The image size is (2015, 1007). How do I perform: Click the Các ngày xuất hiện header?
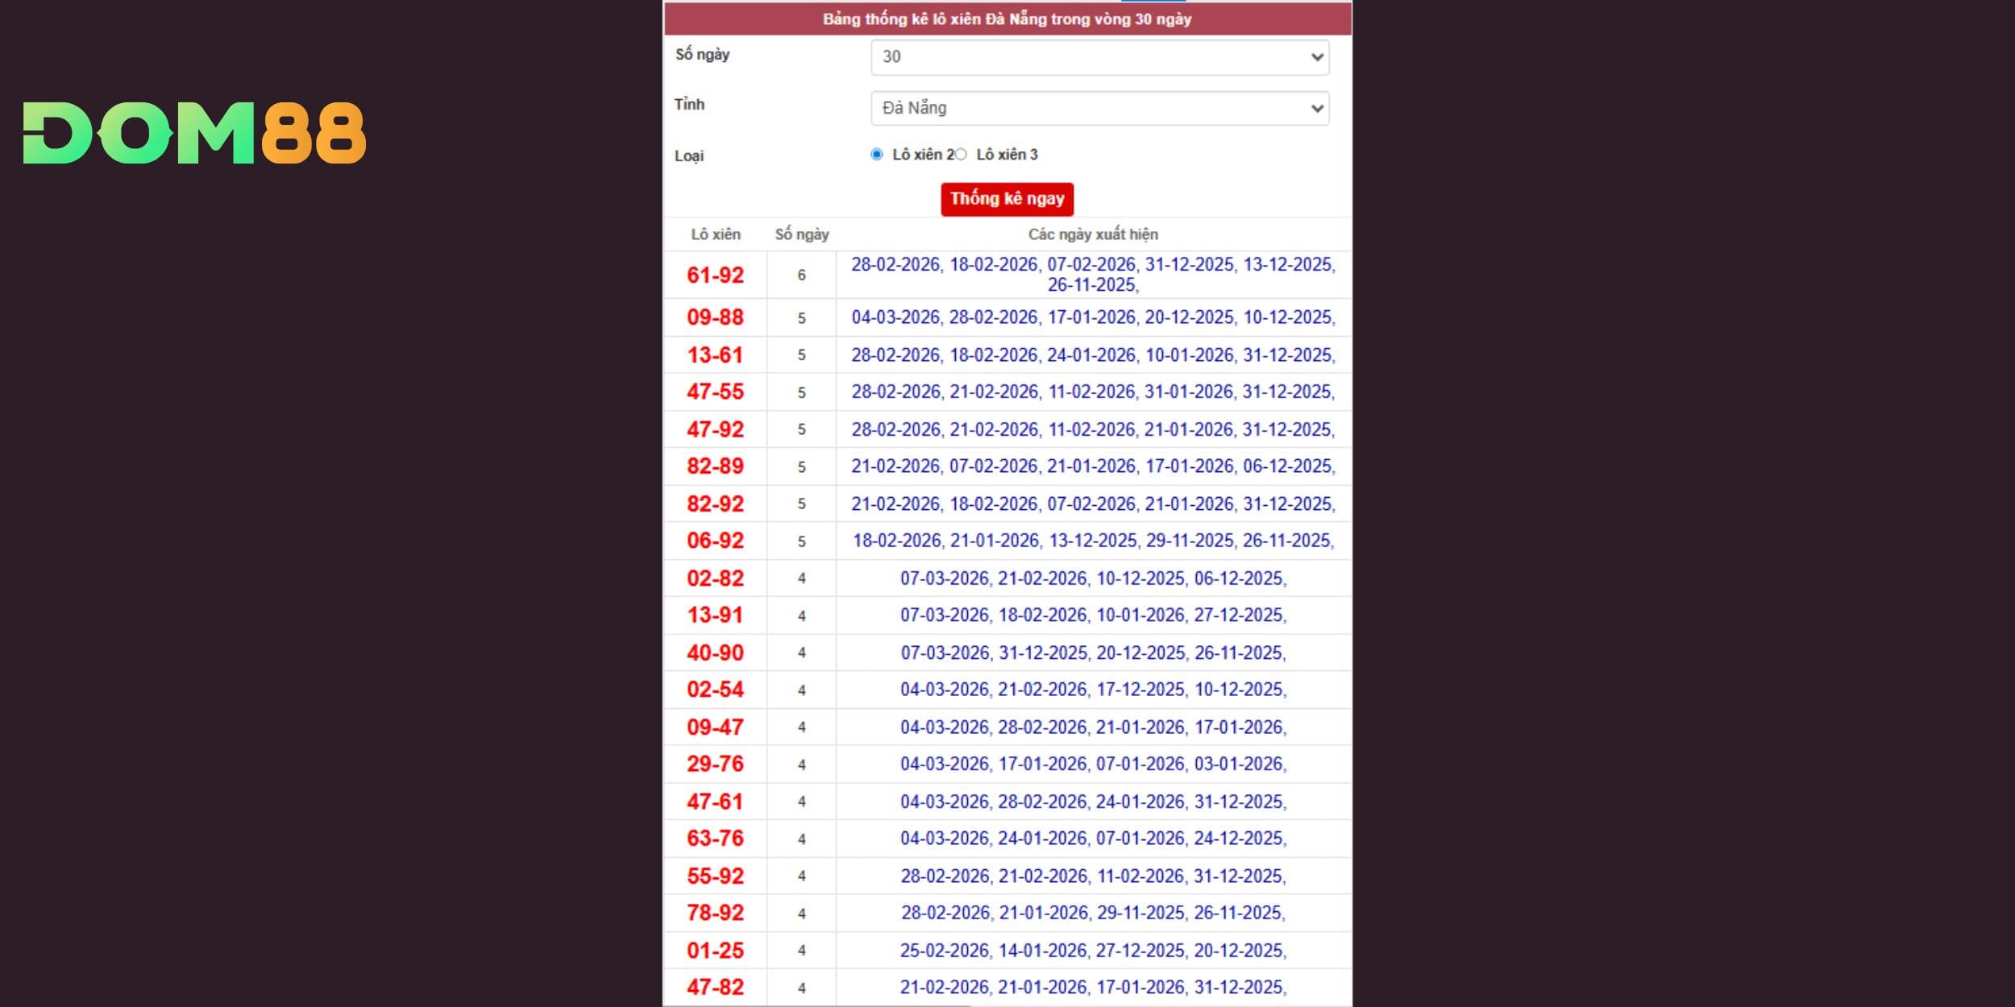tap(1093, 234)
